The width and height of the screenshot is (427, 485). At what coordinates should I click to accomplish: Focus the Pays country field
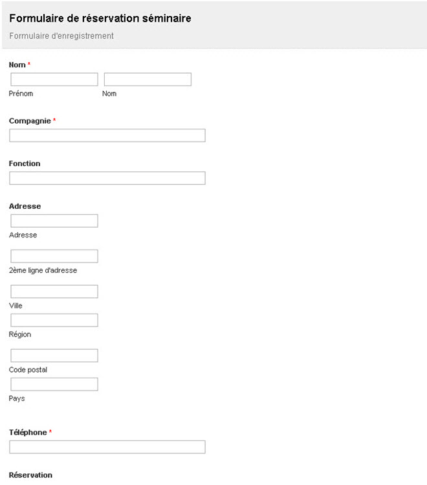tap(54, 384)
